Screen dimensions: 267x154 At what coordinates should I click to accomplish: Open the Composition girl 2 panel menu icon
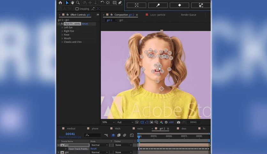[x=137, y=15]
